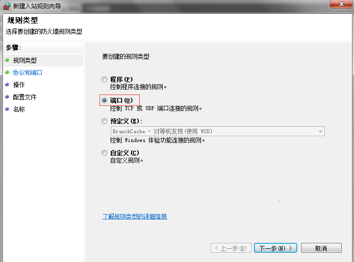The width and height of the screenshot is (354, 262).
Task: Click the 取消 button
Action: click(321, 248)
